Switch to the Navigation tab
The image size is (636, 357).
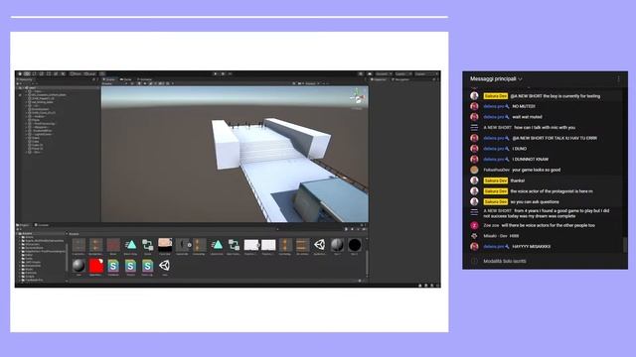point(400,79)
